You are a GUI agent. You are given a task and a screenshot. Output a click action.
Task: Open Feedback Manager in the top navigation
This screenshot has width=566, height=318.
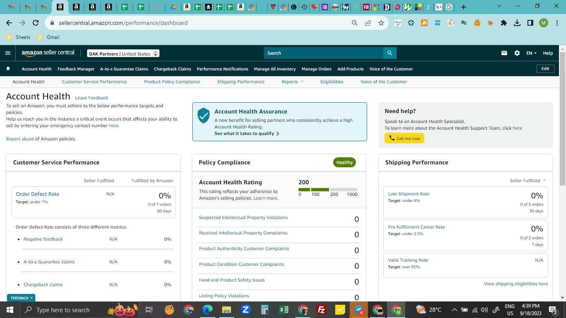point(76,69)
